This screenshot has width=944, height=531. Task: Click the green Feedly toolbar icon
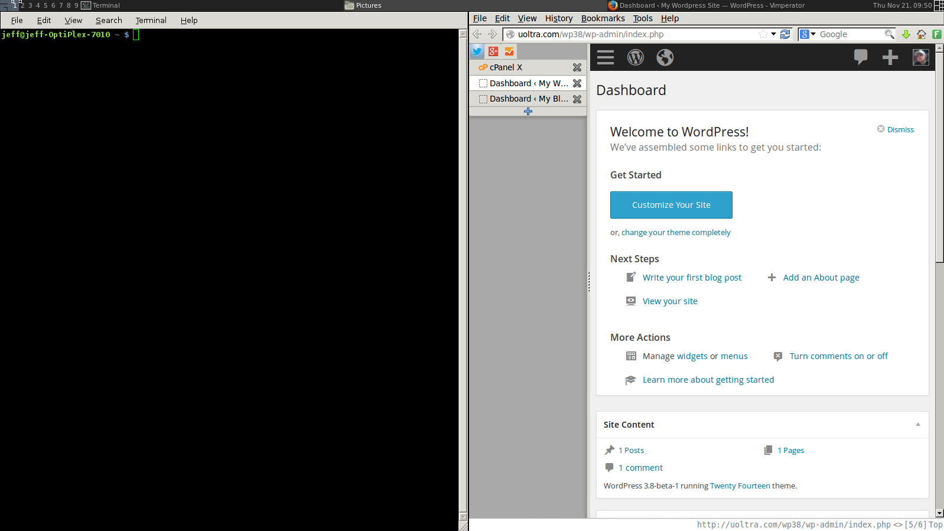coord(937,34)
